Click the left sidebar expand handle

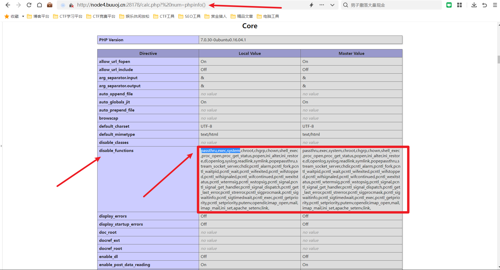pyautogui.click(x=1, y=146)
